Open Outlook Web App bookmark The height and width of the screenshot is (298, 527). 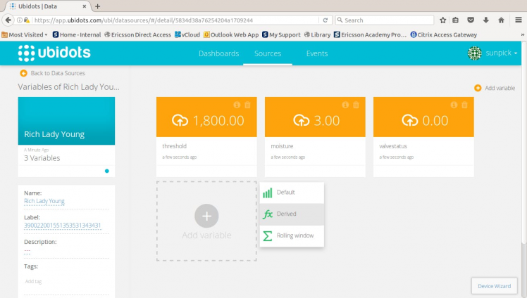(x=231, y=34)
